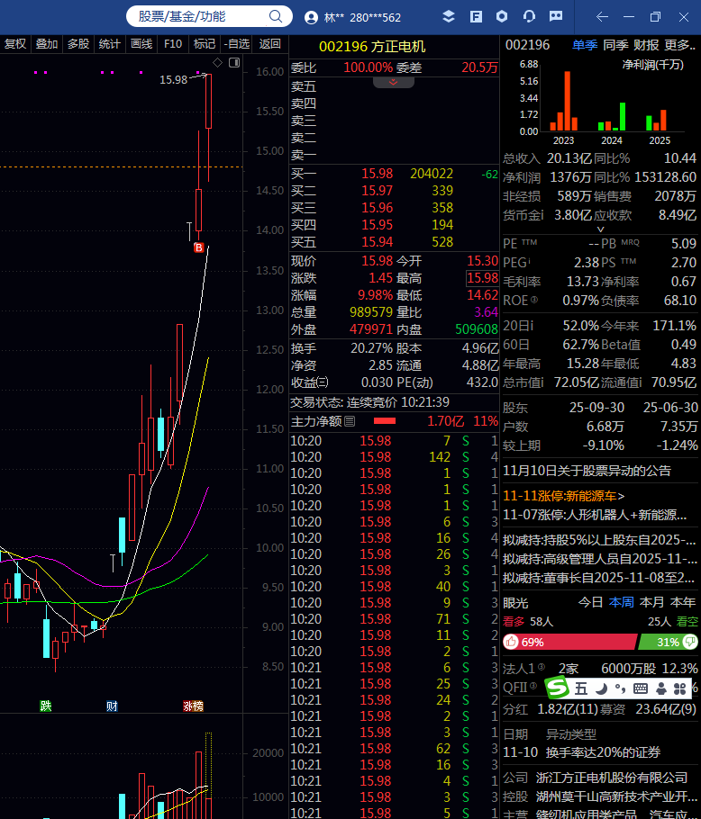Click the search magnifier icon
The height and width of the screenshot is (819, 701).
click(276, 16)
